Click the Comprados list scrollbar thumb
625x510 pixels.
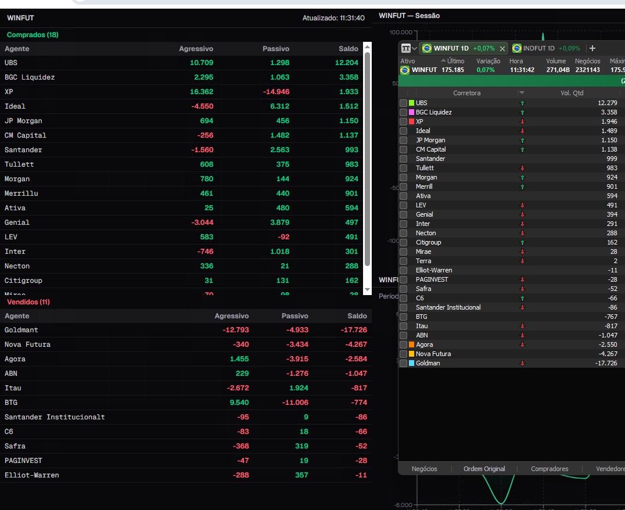tap(367, 160)
